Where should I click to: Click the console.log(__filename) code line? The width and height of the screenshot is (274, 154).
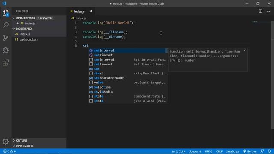coord(105,32)
